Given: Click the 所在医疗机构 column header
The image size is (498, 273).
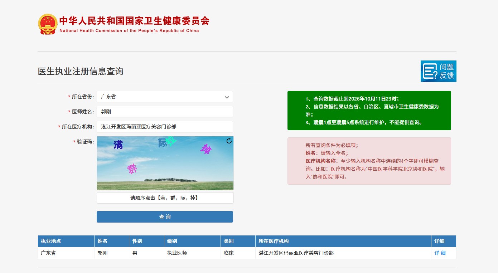Looking at the screenshot, I should (343, 241).
